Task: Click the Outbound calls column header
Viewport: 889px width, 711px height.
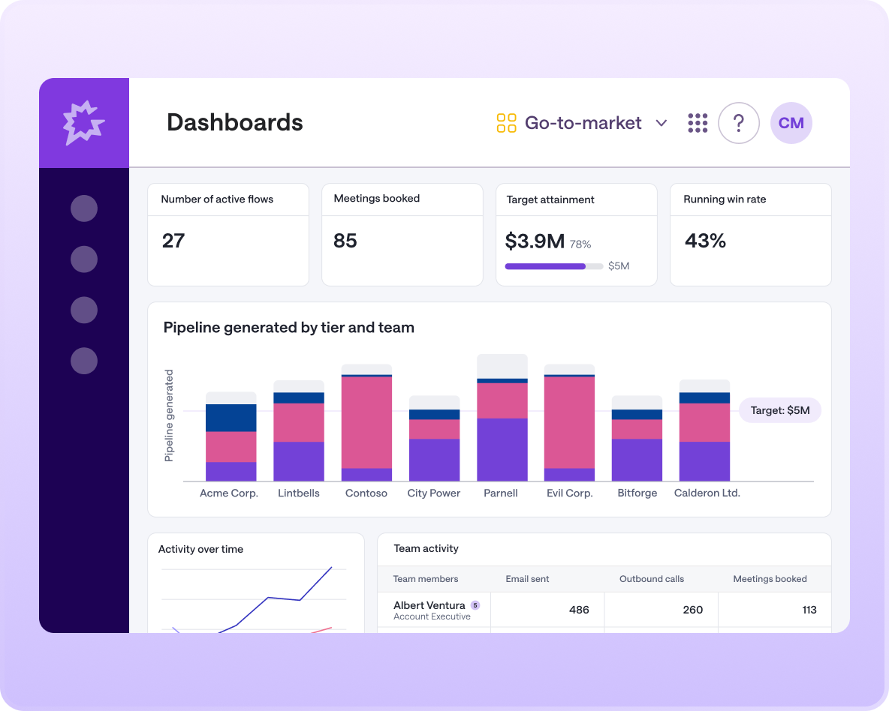Action: click(652, 579)
